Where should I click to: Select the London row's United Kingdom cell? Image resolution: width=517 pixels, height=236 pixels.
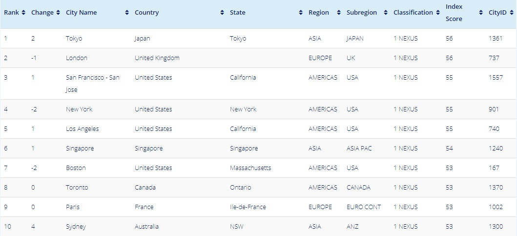click(x=157, y=58)
